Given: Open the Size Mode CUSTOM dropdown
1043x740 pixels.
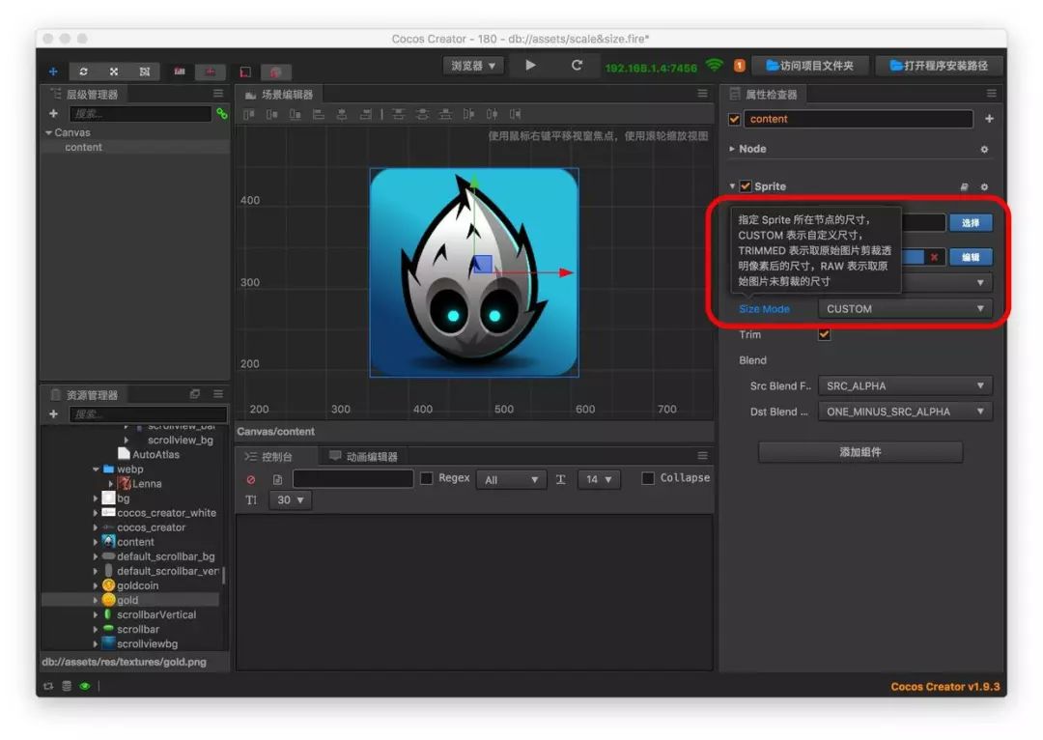Looking at the screenshot, I should click(x=904, y=309).
